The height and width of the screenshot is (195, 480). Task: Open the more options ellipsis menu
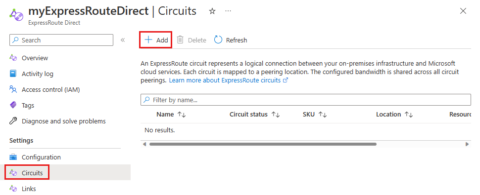pos(228,11)
